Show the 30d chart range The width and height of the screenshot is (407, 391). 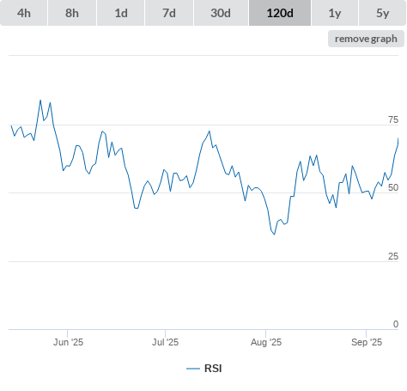pyautogui.click(x=221, y=13)
